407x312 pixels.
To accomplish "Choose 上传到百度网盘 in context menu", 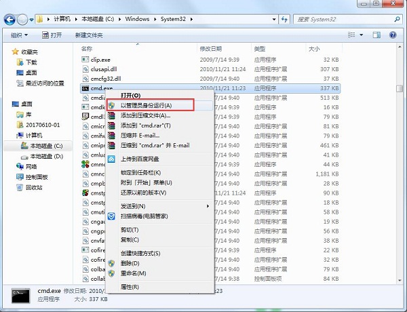I will point(159,159).
